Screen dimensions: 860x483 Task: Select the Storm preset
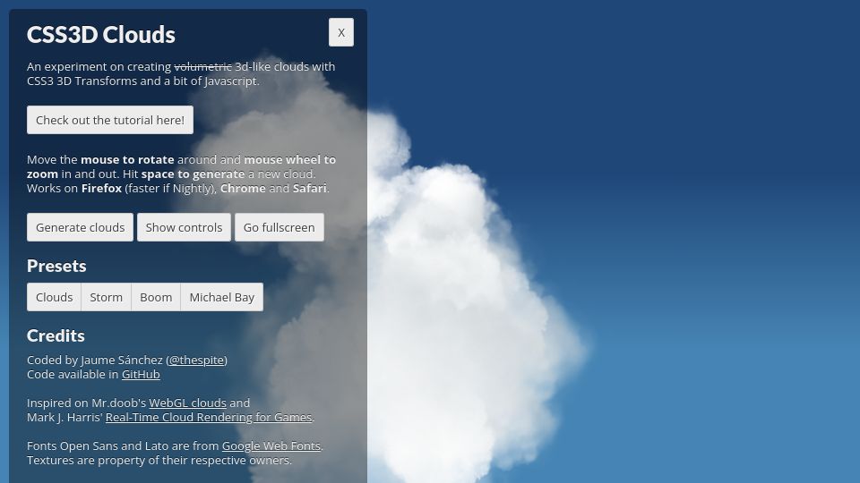(106, 297)
